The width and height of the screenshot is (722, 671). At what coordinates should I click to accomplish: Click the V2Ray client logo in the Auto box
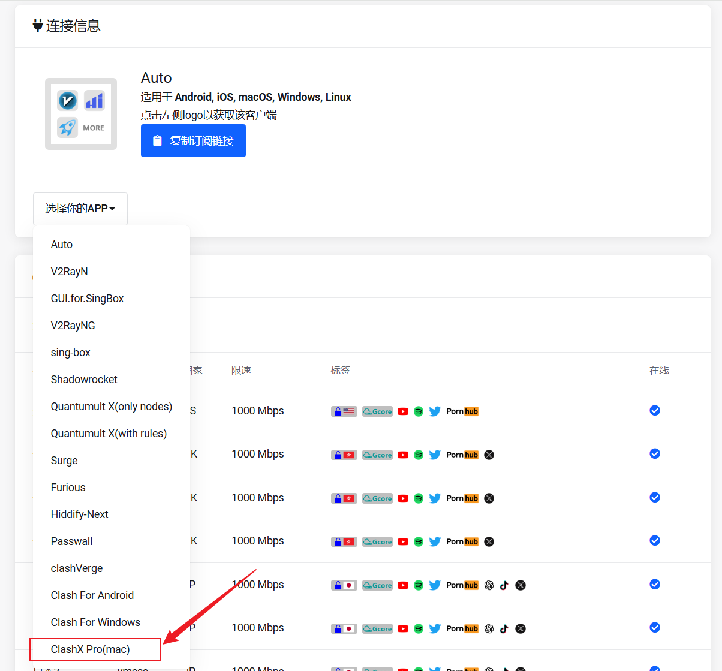coord(67,101)
